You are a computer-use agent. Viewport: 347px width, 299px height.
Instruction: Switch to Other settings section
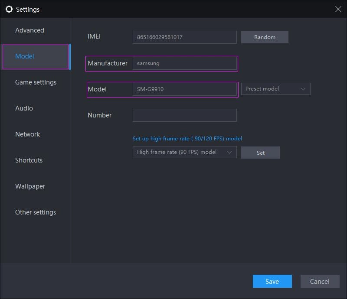click(x=36, y=212)
